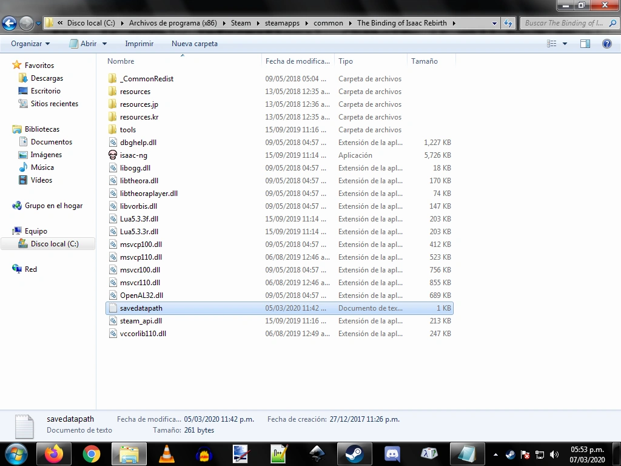
Task: Click Nueva carpeta to create a folder
Action: [x=194, y=44]
